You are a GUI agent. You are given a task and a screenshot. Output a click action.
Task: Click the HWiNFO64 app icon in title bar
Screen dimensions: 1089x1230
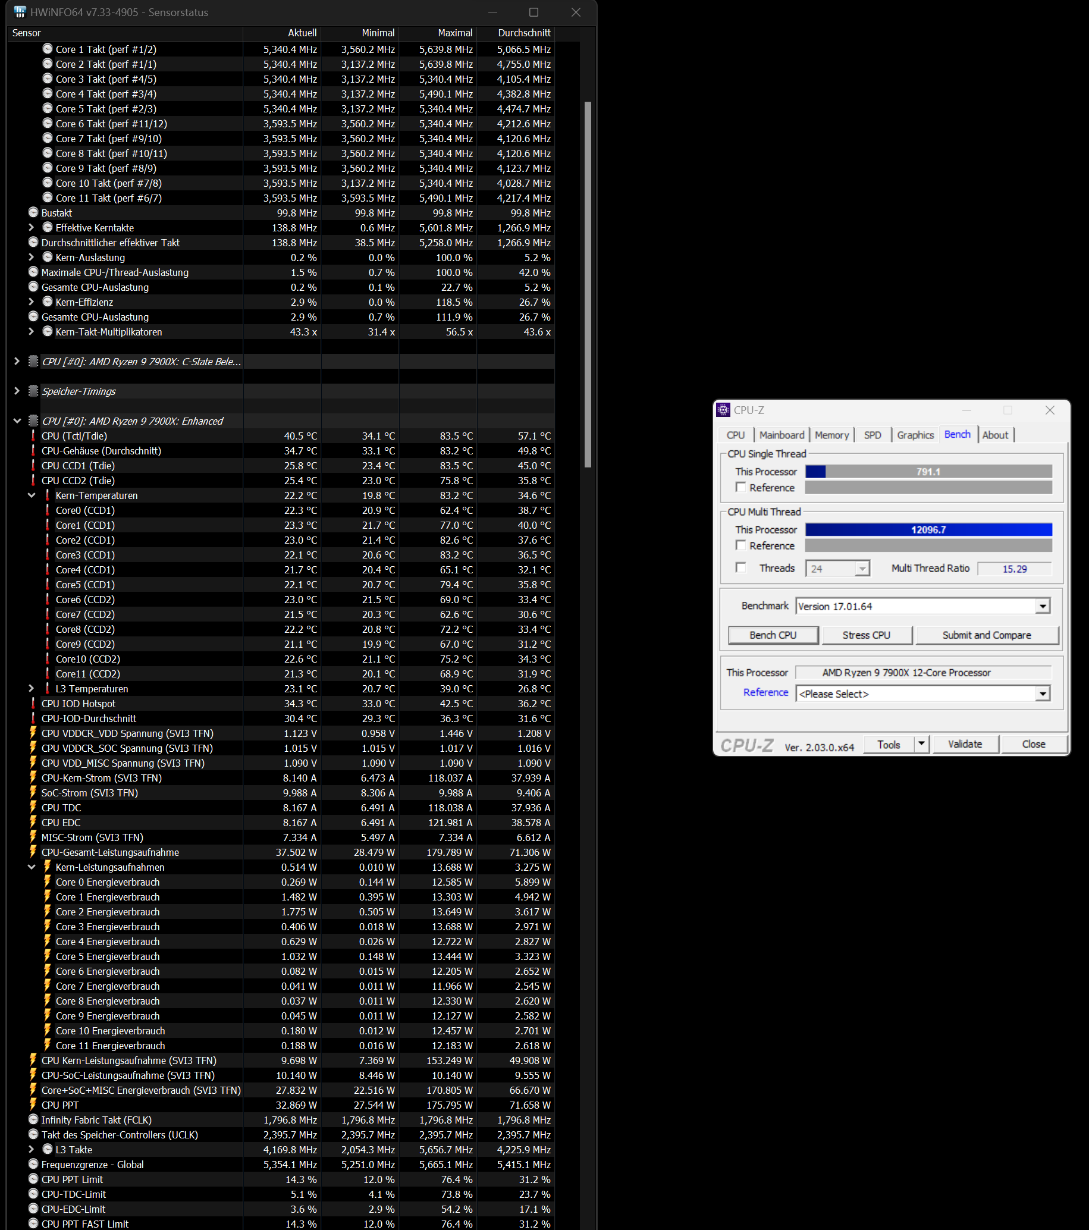pyautogui.click(x=20, y=12)
